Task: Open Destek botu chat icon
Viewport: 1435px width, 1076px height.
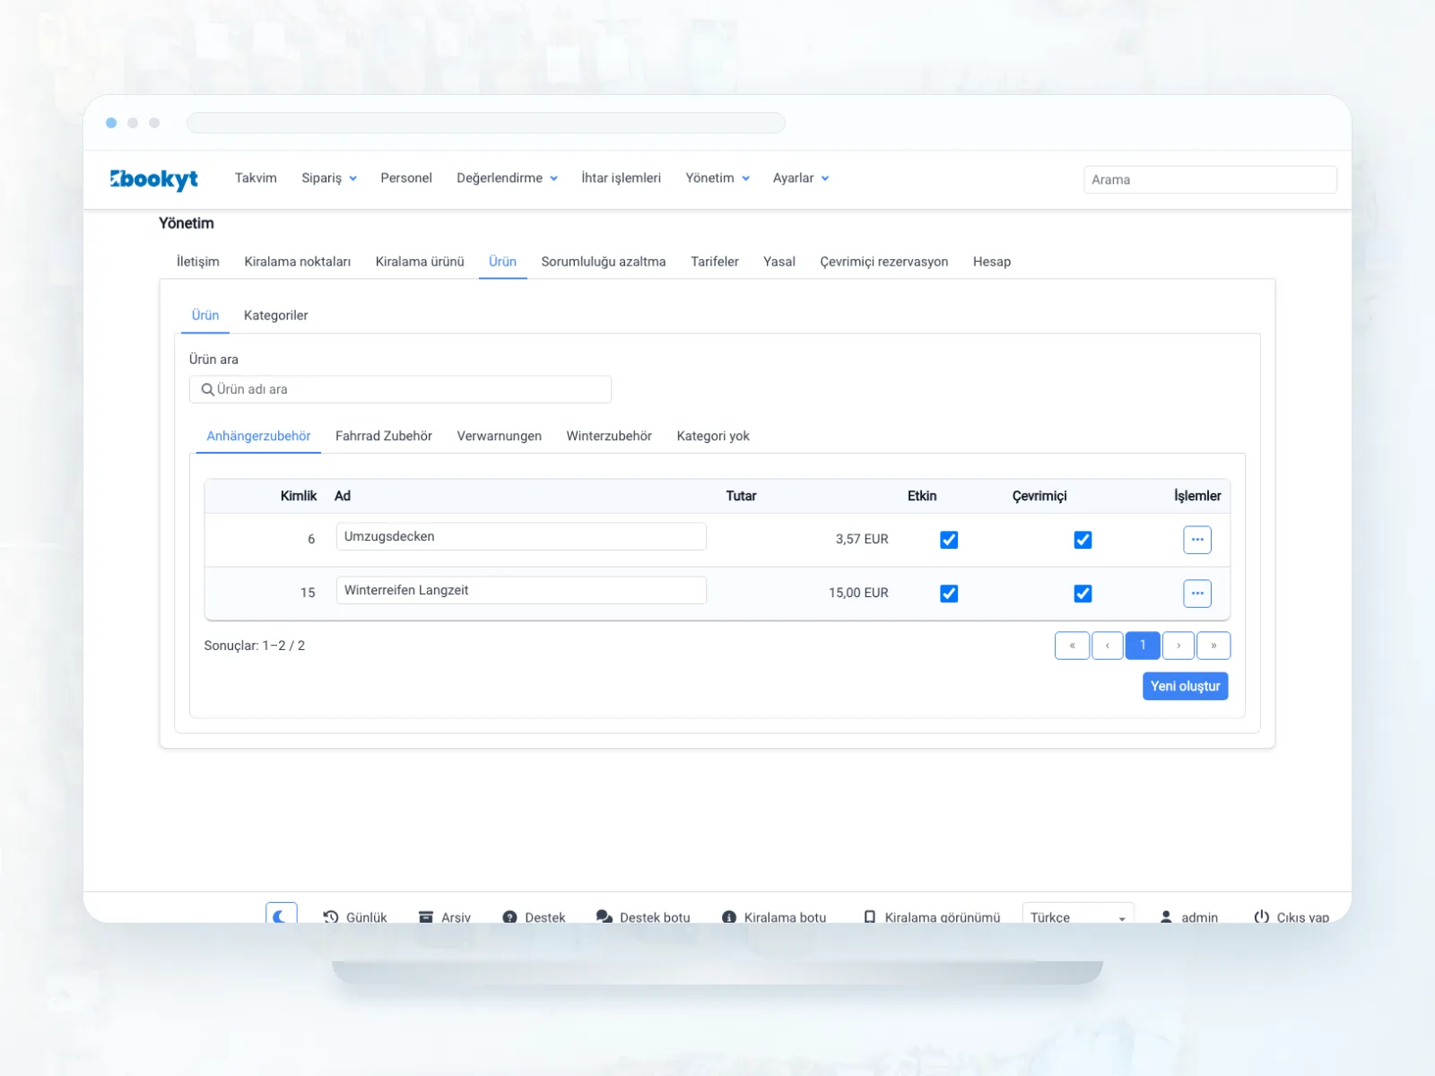Action: [604, 917]
